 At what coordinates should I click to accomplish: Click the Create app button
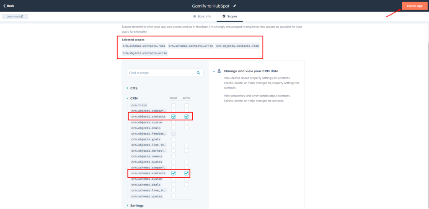click(414, 6)
